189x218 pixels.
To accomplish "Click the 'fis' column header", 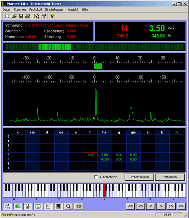I will pos(105,132).
